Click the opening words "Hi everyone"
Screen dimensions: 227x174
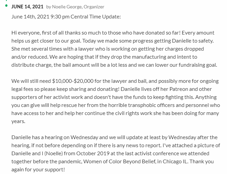click(x=24, y=33)
